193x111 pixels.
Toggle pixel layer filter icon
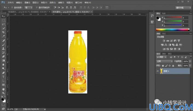(x=171, y=57)
